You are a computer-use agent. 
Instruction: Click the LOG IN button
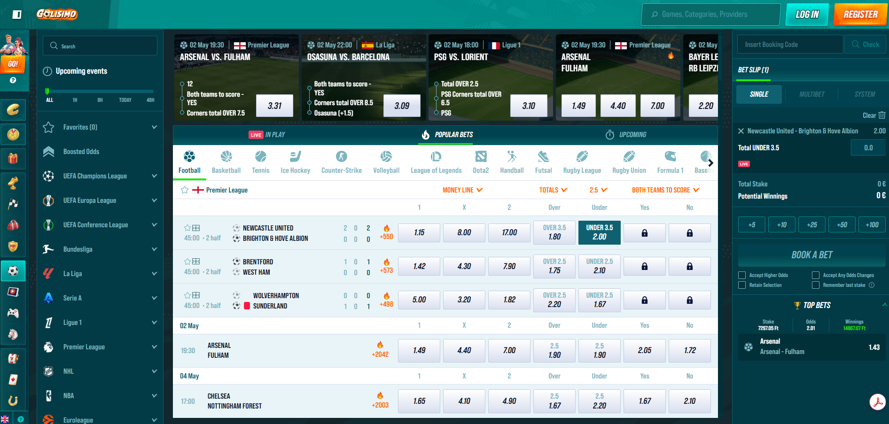[x=807, y=15]
